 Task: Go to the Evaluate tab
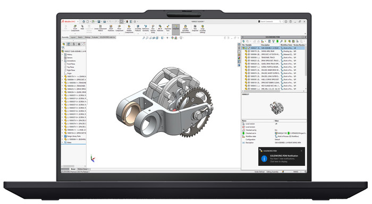pyautogui.click(x=95, y=37)
